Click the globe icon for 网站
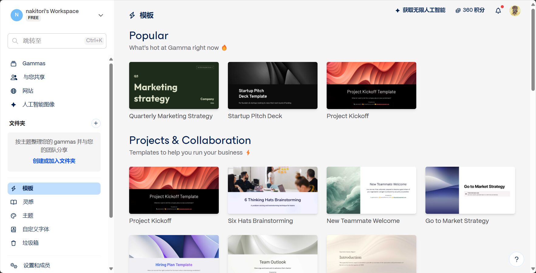 (x=13, y=91)
